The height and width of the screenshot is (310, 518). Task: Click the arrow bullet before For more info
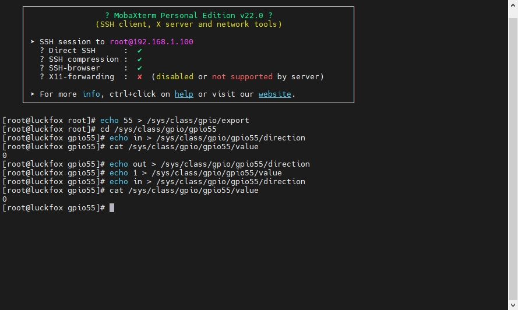tap(33, 94)
